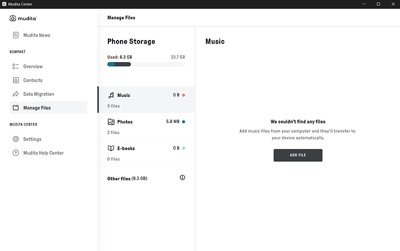Viewport: 400px width, 251px height.
Task: Click the orange Music color dot
Action: [183, 95]
